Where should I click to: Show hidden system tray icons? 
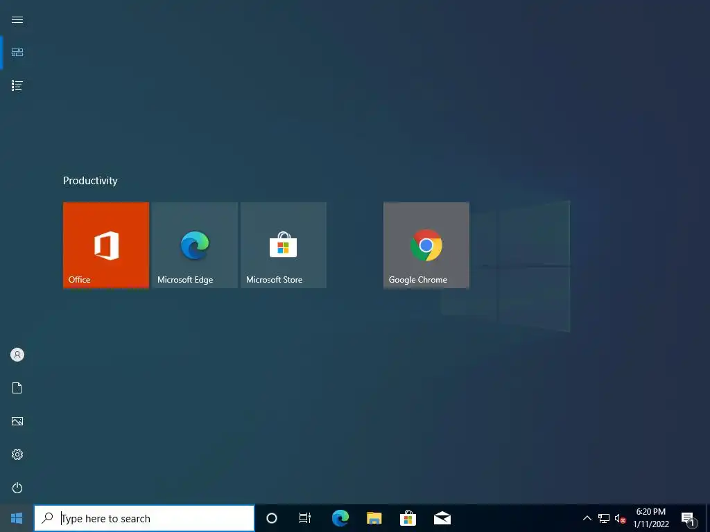pyautogui.click(x=587, y=518)
